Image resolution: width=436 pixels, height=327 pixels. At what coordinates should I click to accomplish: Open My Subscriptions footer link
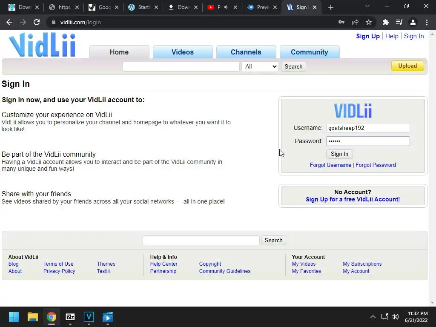(x=362, y=264)
